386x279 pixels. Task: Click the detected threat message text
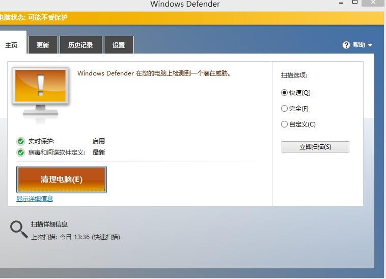point(154,73)
